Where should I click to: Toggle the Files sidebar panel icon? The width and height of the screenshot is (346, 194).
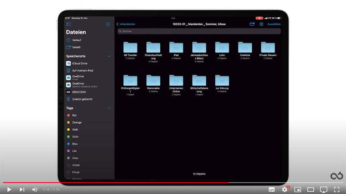68,24
